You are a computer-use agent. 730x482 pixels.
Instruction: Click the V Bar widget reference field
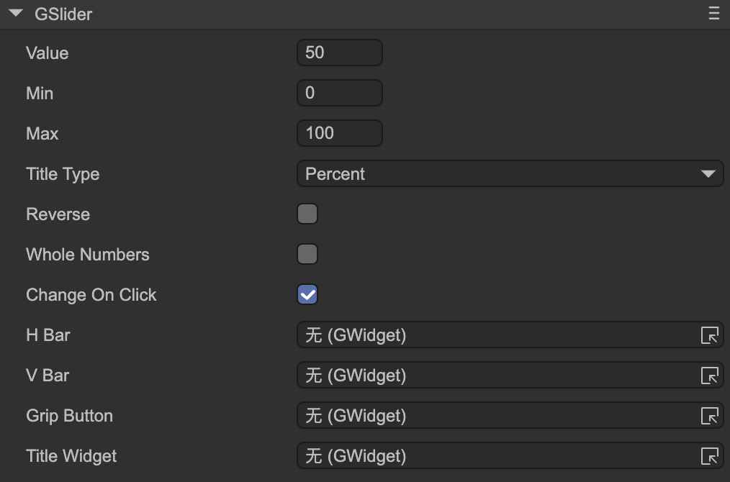pos(495,376)
